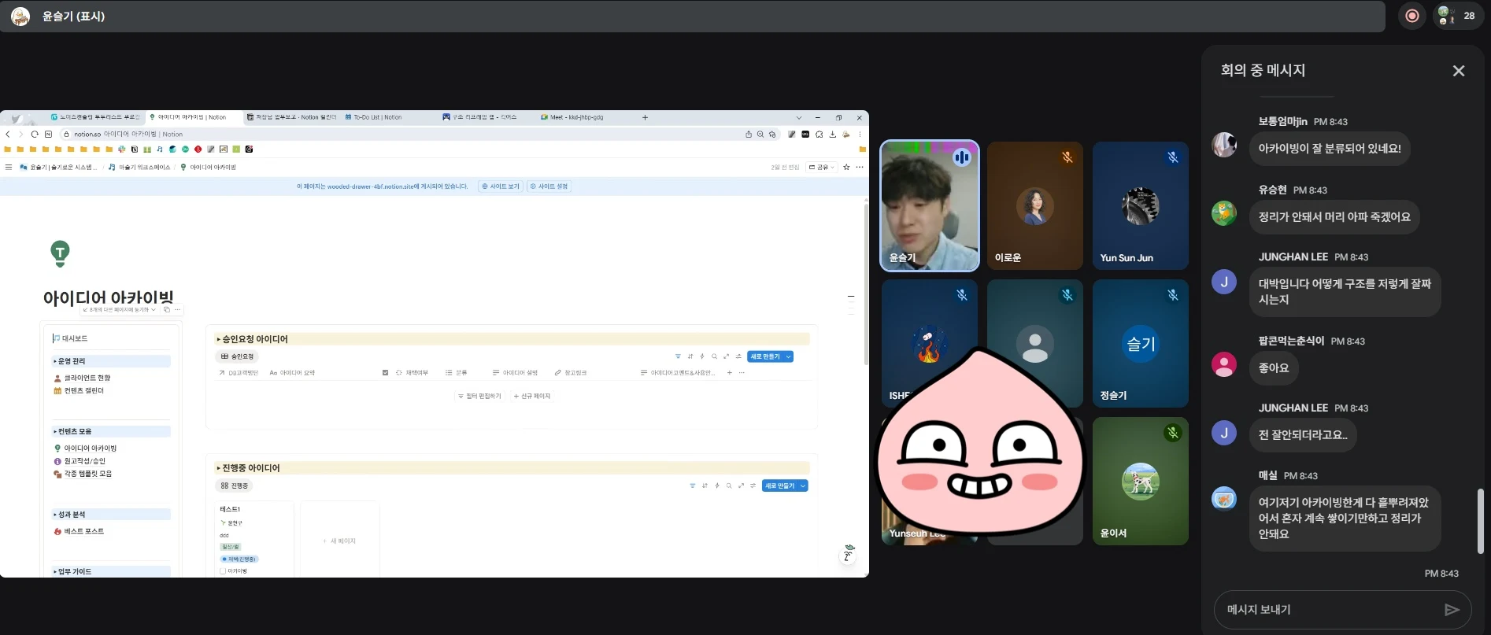Click the browser page reload icon
This screenshot has height=635, width=1491.
click(35, 135)
